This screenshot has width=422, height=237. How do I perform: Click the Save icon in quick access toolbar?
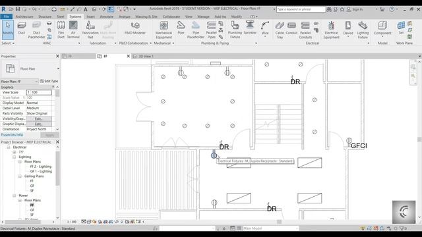(18, 9)
